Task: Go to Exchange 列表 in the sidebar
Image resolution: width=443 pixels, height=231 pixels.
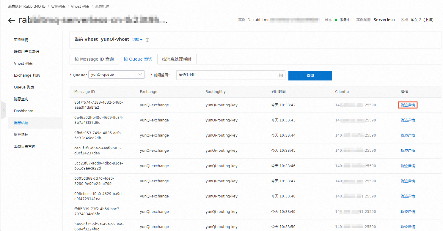Action: (27, 75)
